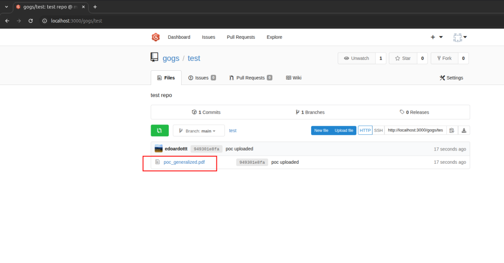
Task: Click the Fork icon
Action: 439,58
